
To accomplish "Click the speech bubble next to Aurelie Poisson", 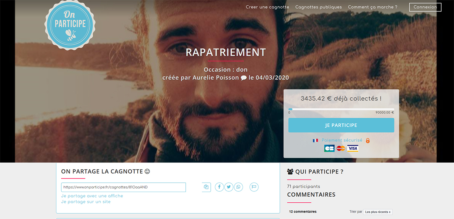I will point(244,78).
